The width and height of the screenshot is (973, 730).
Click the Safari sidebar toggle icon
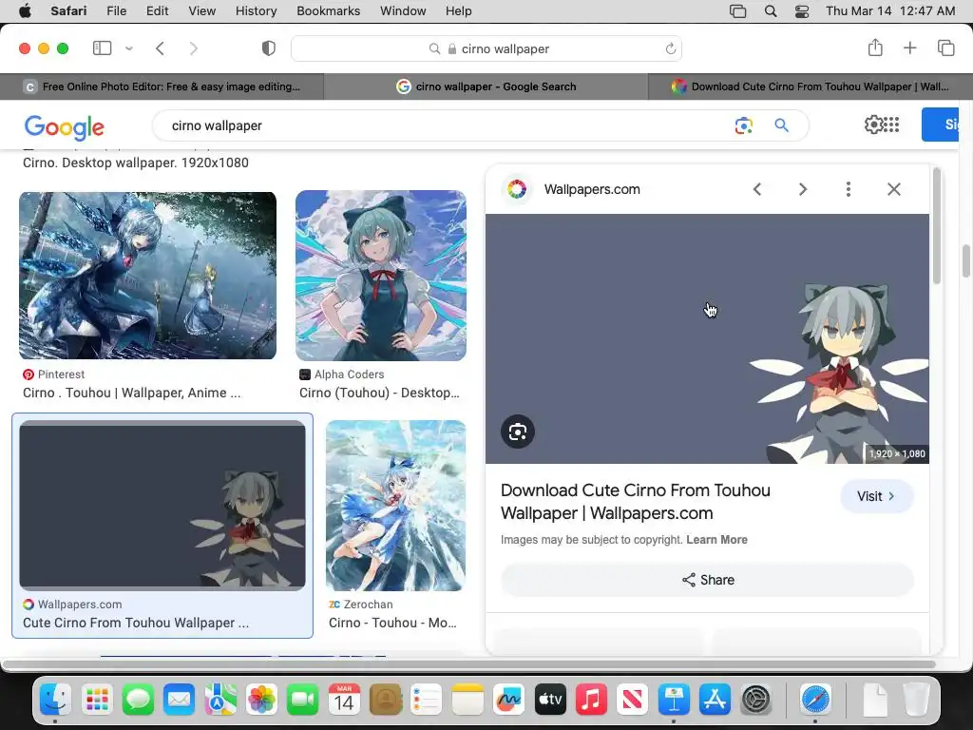pos(102,48)
